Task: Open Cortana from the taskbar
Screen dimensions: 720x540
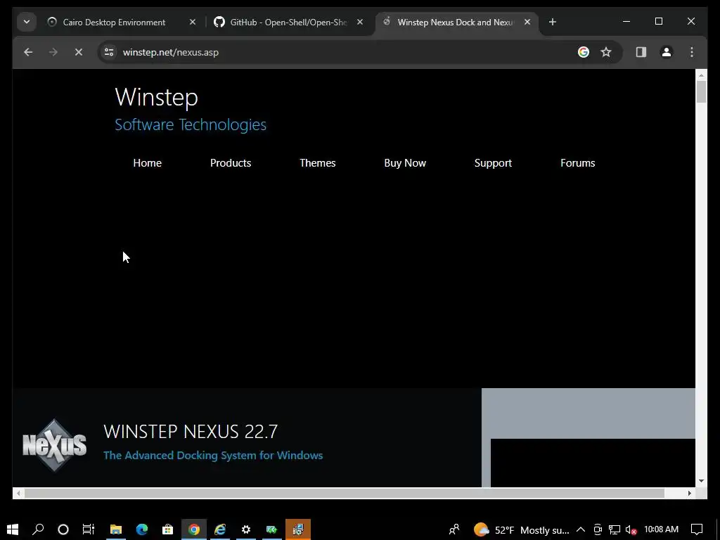Action: coord(63,529)
